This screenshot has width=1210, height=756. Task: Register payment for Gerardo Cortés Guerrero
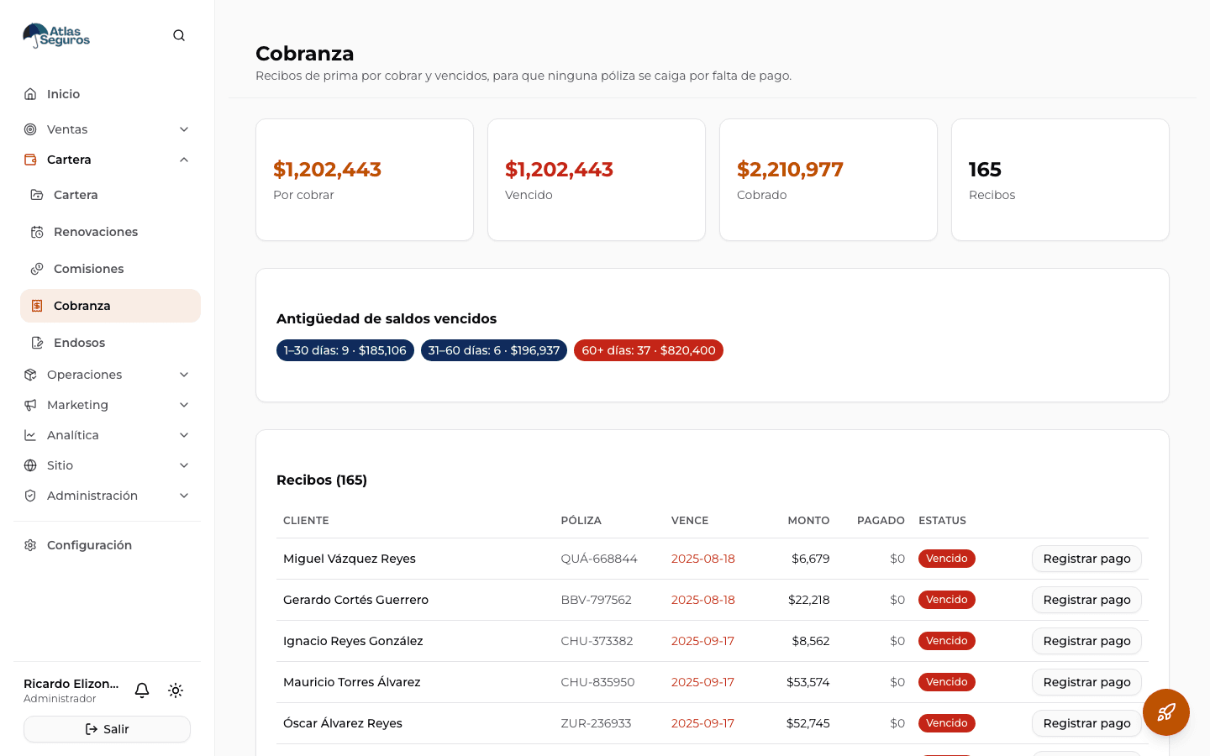[x=1086, y=600]
